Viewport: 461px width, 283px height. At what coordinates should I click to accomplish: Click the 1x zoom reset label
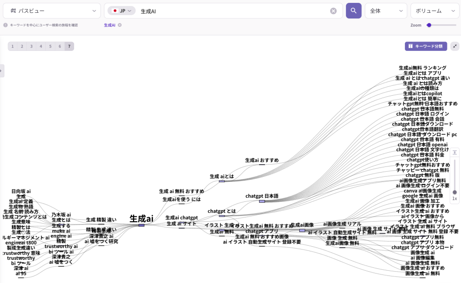click(x=454, y=198)
